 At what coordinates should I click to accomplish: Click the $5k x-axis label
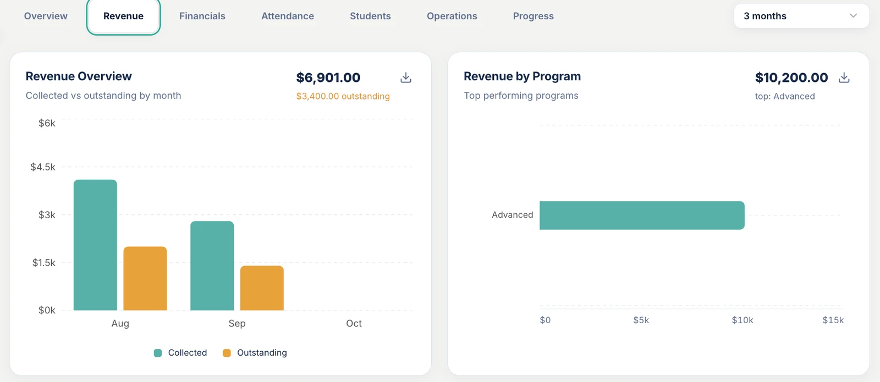(x=641, y=320)
